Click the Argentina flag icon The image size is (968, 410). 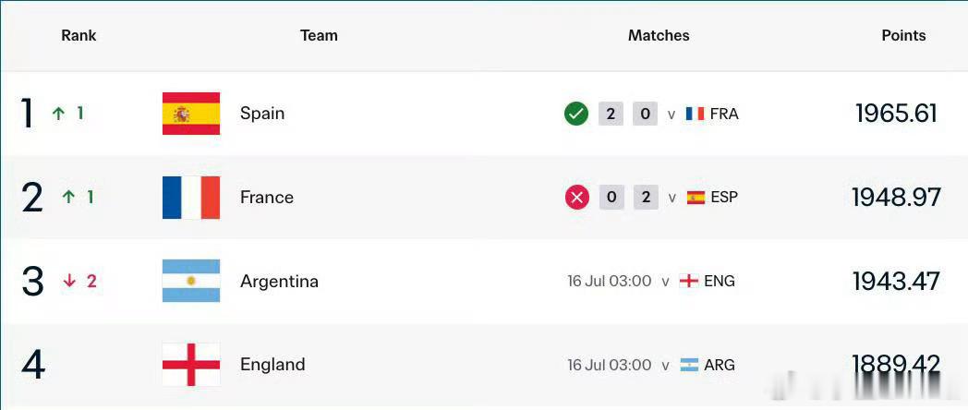pyautogui.click(x=191, y=281)
